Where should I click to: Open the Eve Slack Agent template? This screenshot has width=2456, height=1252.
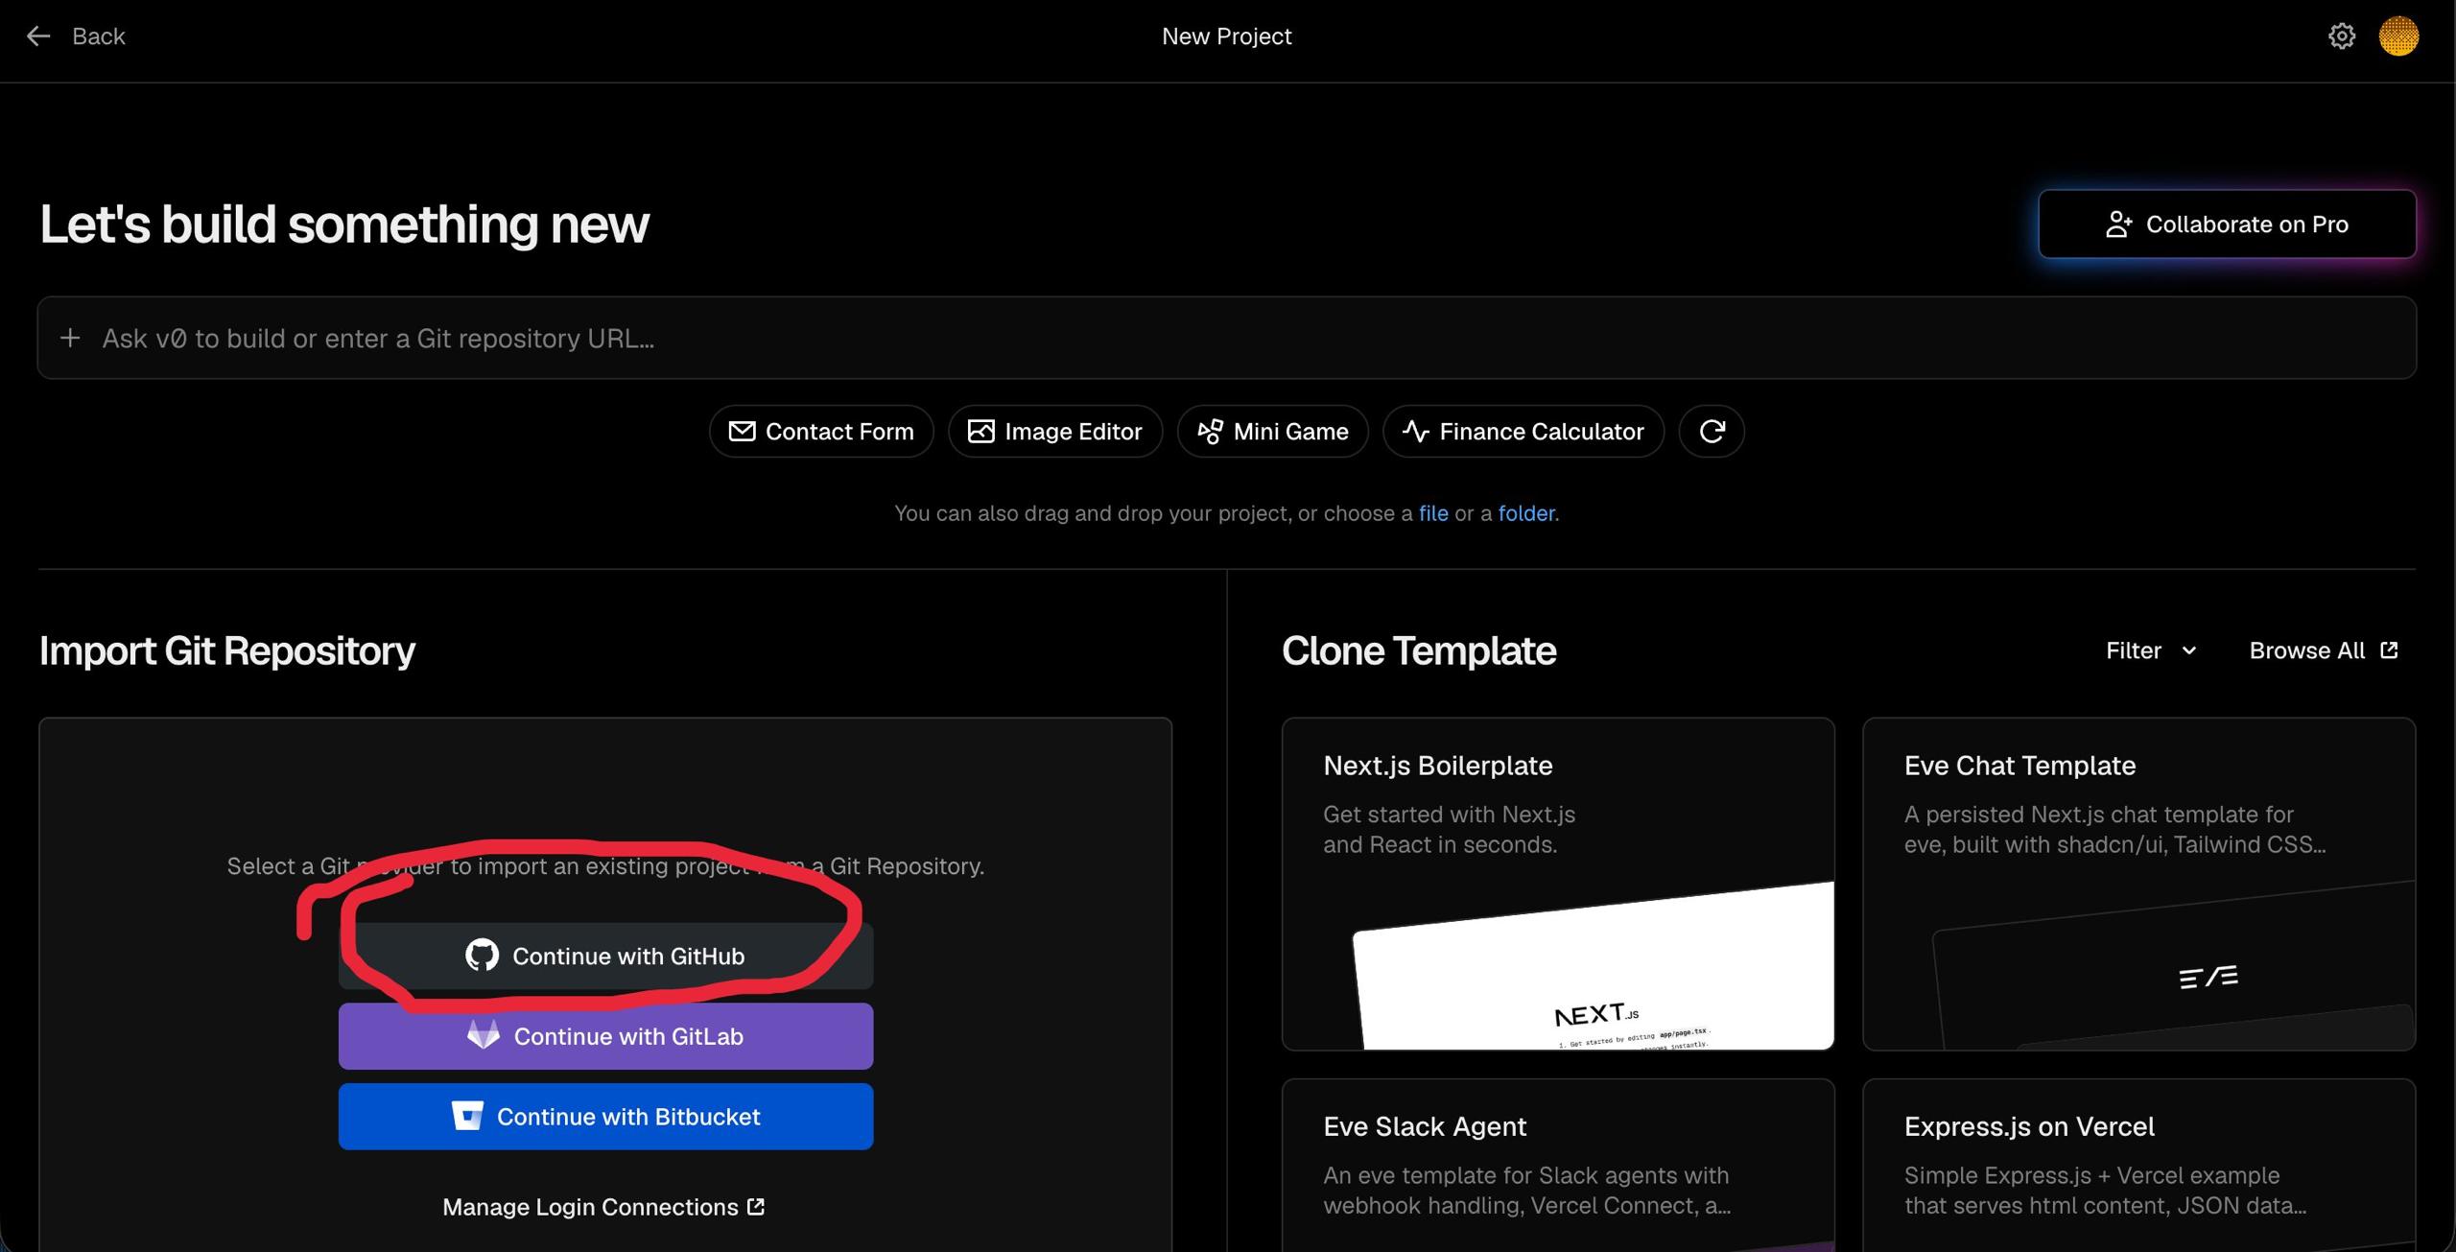[x=1558, y=1165]
